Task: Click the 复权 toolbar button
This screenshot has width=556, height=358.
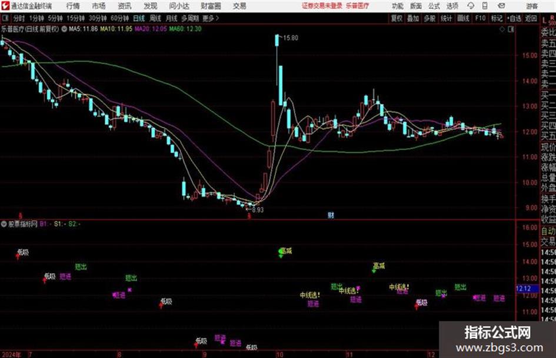Action: click(397, 18)
